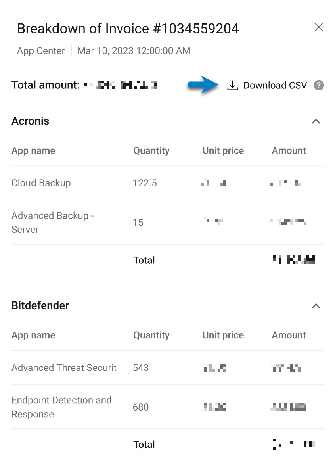
Task: Click Acronis table's Quantity column header
Action: (x=151, y=151)
